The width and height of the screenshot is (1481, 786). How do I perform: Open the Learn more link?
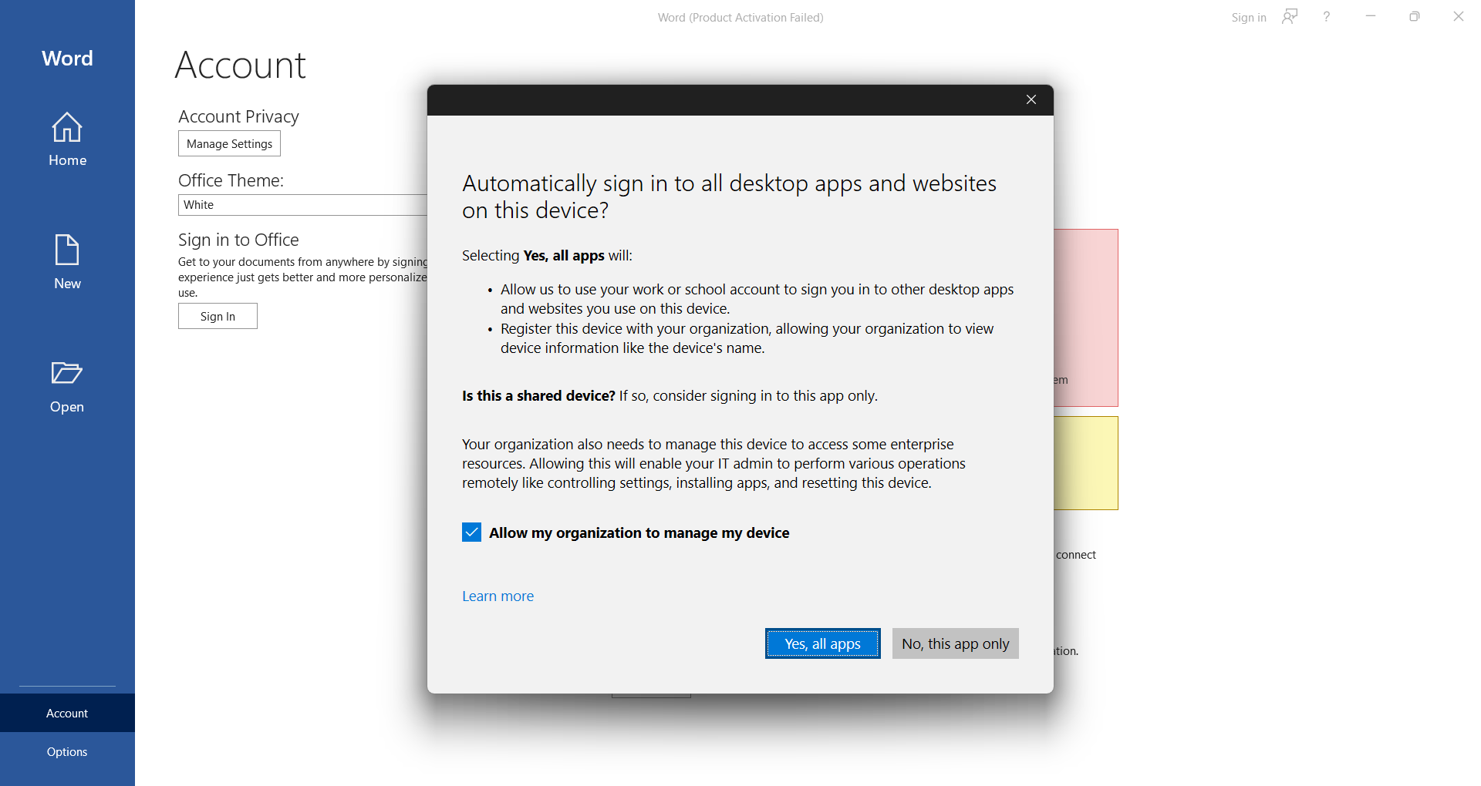click(x=498, y=596)
